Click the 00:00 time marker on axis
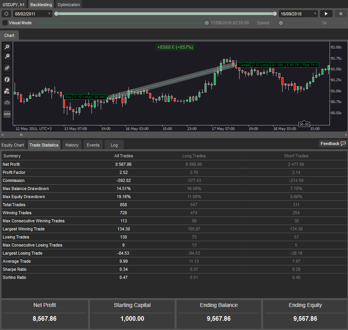The image size is (348, 330). point(304,124)
